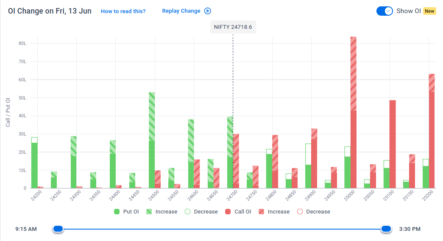The height and width of the screenshot is (241, 443).
Task: Open the How to read this? link
Action: [123, 11]
